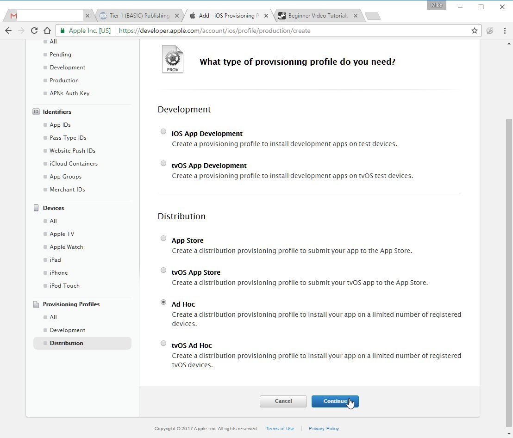Image resolution: width=513 pixels, height=438 pixels.
Task: Click the Cancel button
Action: 283,401
